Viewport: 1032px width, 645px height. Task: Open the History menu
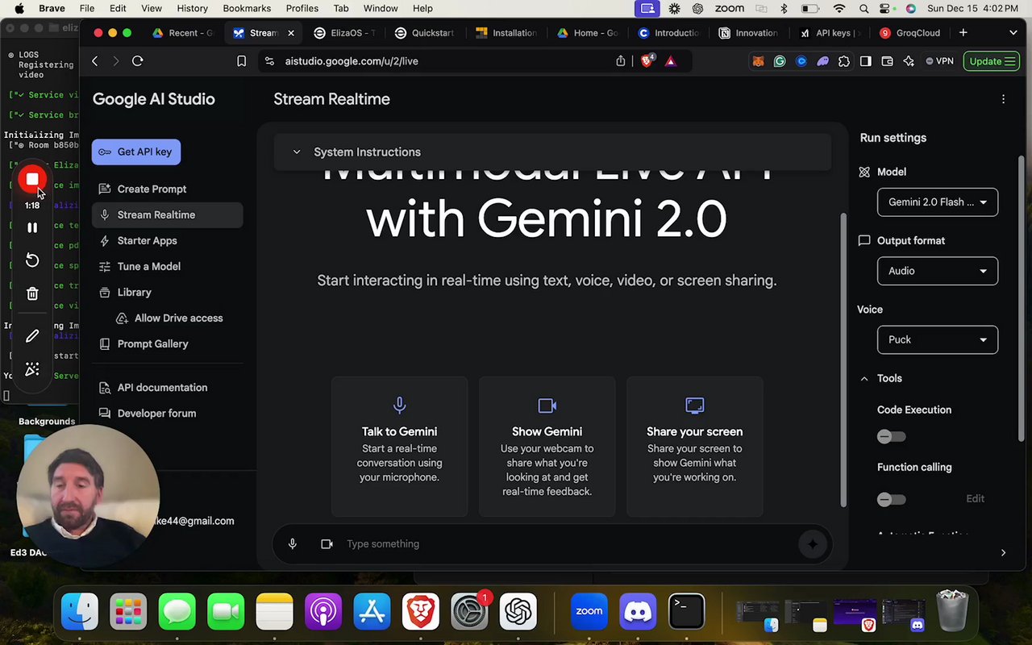192,8
